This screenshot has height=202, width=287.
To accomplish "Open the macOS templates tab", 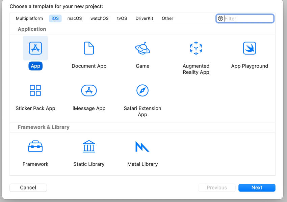I will pos(74,19).
